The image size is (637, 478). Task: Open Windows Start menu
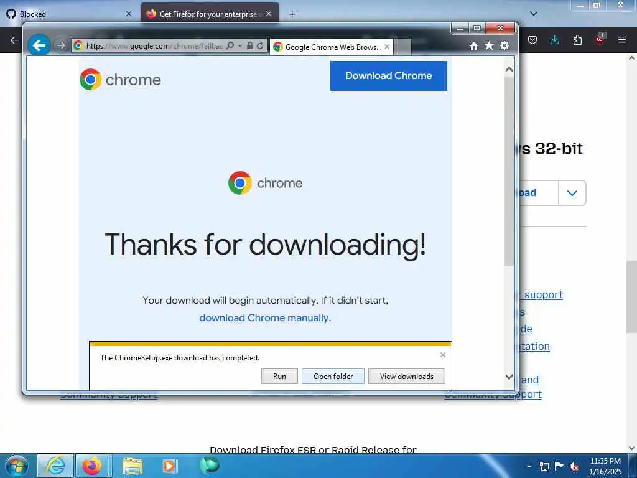coord(17,466)
